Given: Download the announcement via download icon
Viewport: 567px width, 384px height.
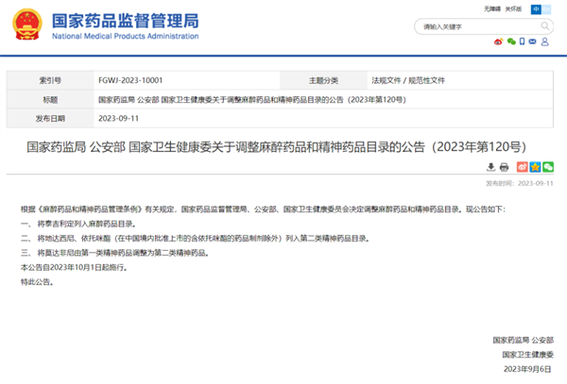Looking at the screenshot, I should coord(491,167).
